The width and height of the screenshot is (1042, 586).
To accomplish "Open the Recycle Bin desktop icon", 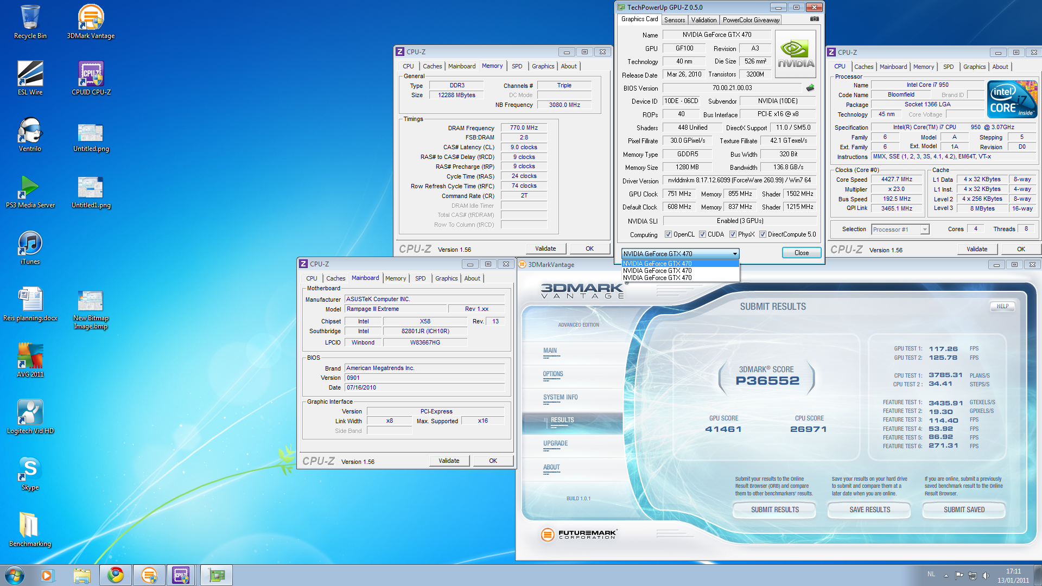I will [30, 22].
